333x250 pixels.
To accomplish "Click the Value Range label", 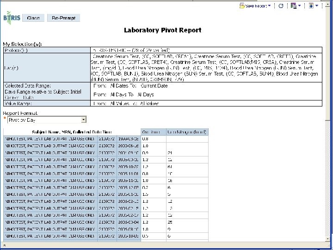I will (x=18, y=104).
